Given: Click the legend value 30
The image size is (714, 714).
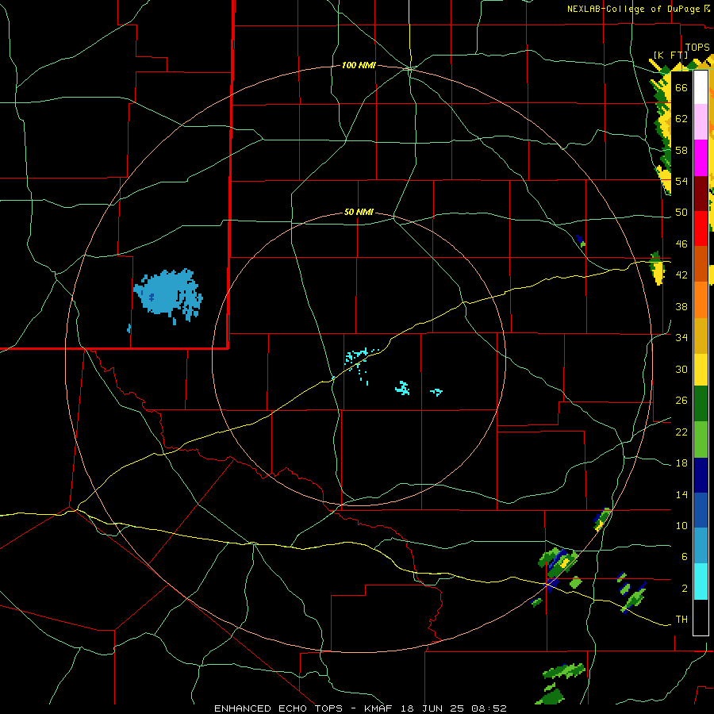Looking at the screenshot, I should click(681, 369).
